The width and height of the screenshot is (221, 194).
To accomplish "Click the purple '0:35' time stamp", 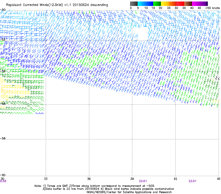I will click(x=3, y=181).
